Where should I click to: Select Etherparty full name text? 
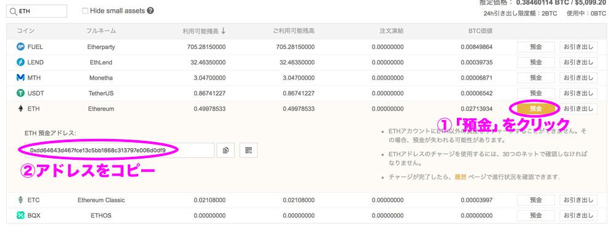click(101, 47)
